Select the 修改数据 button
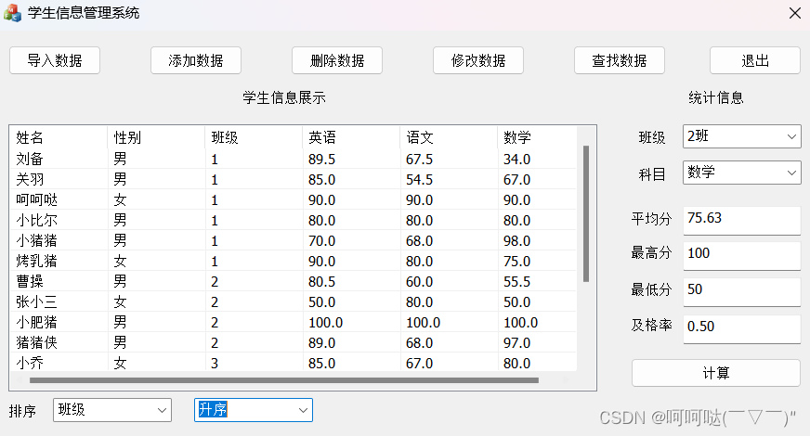The height and width of the screenshot is (436, 810). tap(478, 60)
